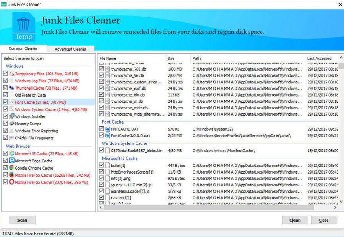Click the Google Chrome cache icon

pos(12,168)
